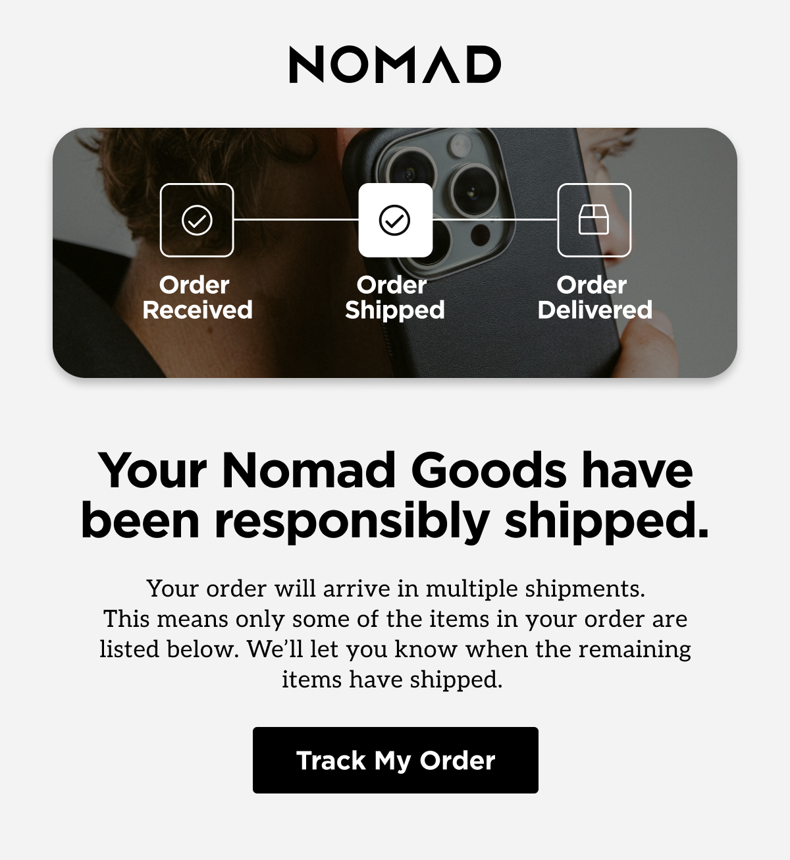
Task: Select the "Order Delivered" step label
Action: point(594,298)
